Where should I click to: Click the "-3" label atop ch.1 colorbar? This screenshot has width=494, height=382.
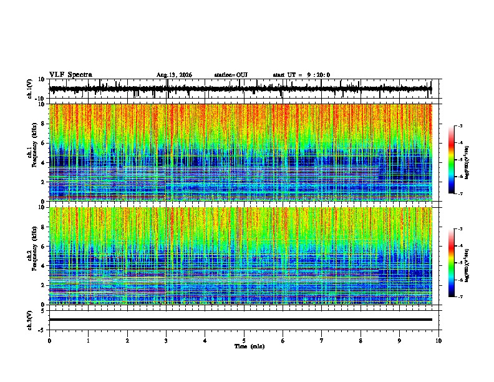[460, 125]
